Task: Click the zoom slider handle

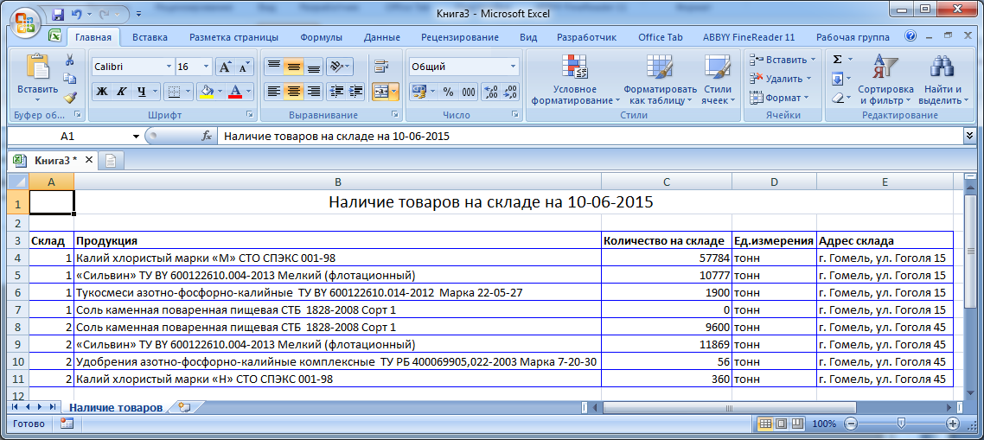Action: click(901, 424)
